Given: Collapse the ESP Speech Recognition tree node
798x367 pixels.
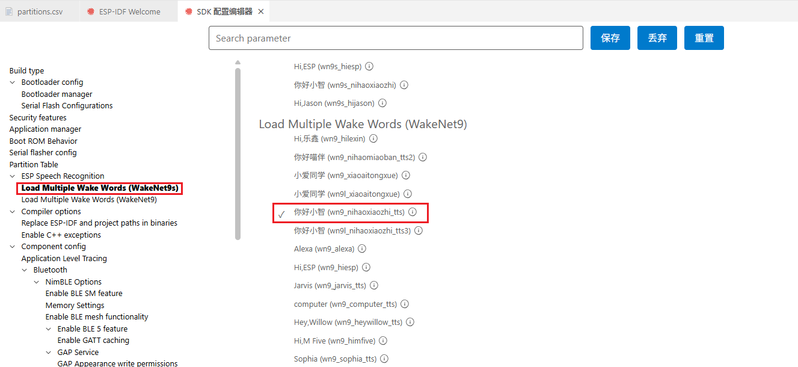Looking at the screenshot, I should pos(13,176).
